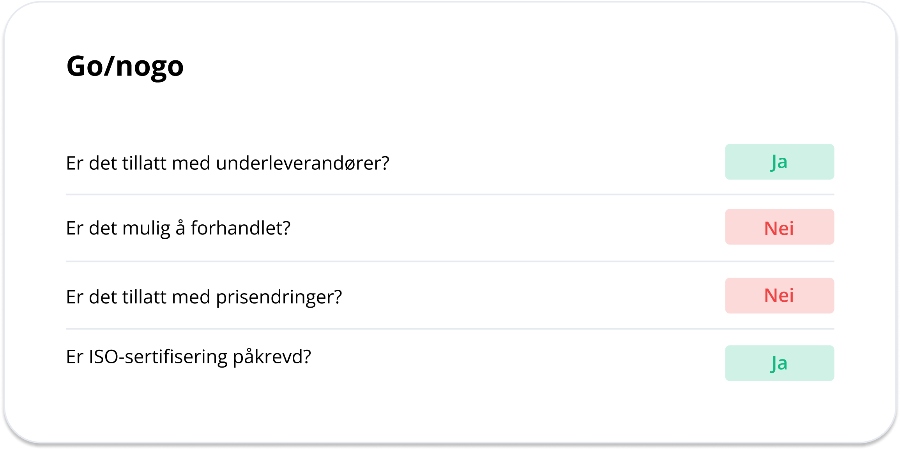Image resolution: width=900 pixels, height=449 pixels.
Task: Click "tillatt" in the underleverandører question
Action: (x=144, y=163)
